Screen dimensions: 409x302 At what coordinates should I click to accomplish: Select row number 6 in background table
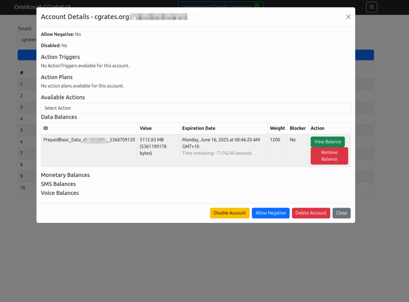tap(22, 142)
